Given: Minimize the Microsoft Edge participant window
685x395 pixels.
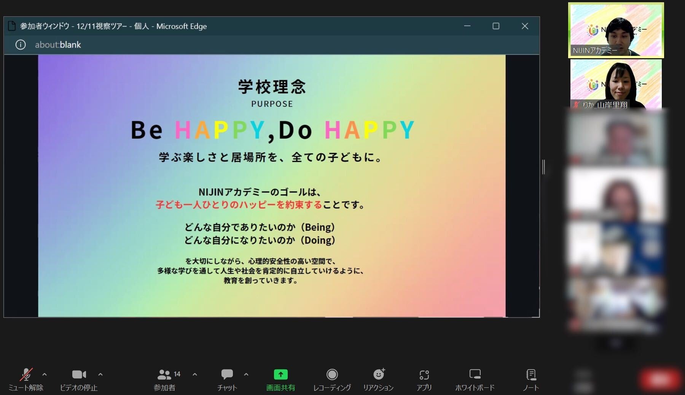Looking at the screenshot, I should 467,26.
